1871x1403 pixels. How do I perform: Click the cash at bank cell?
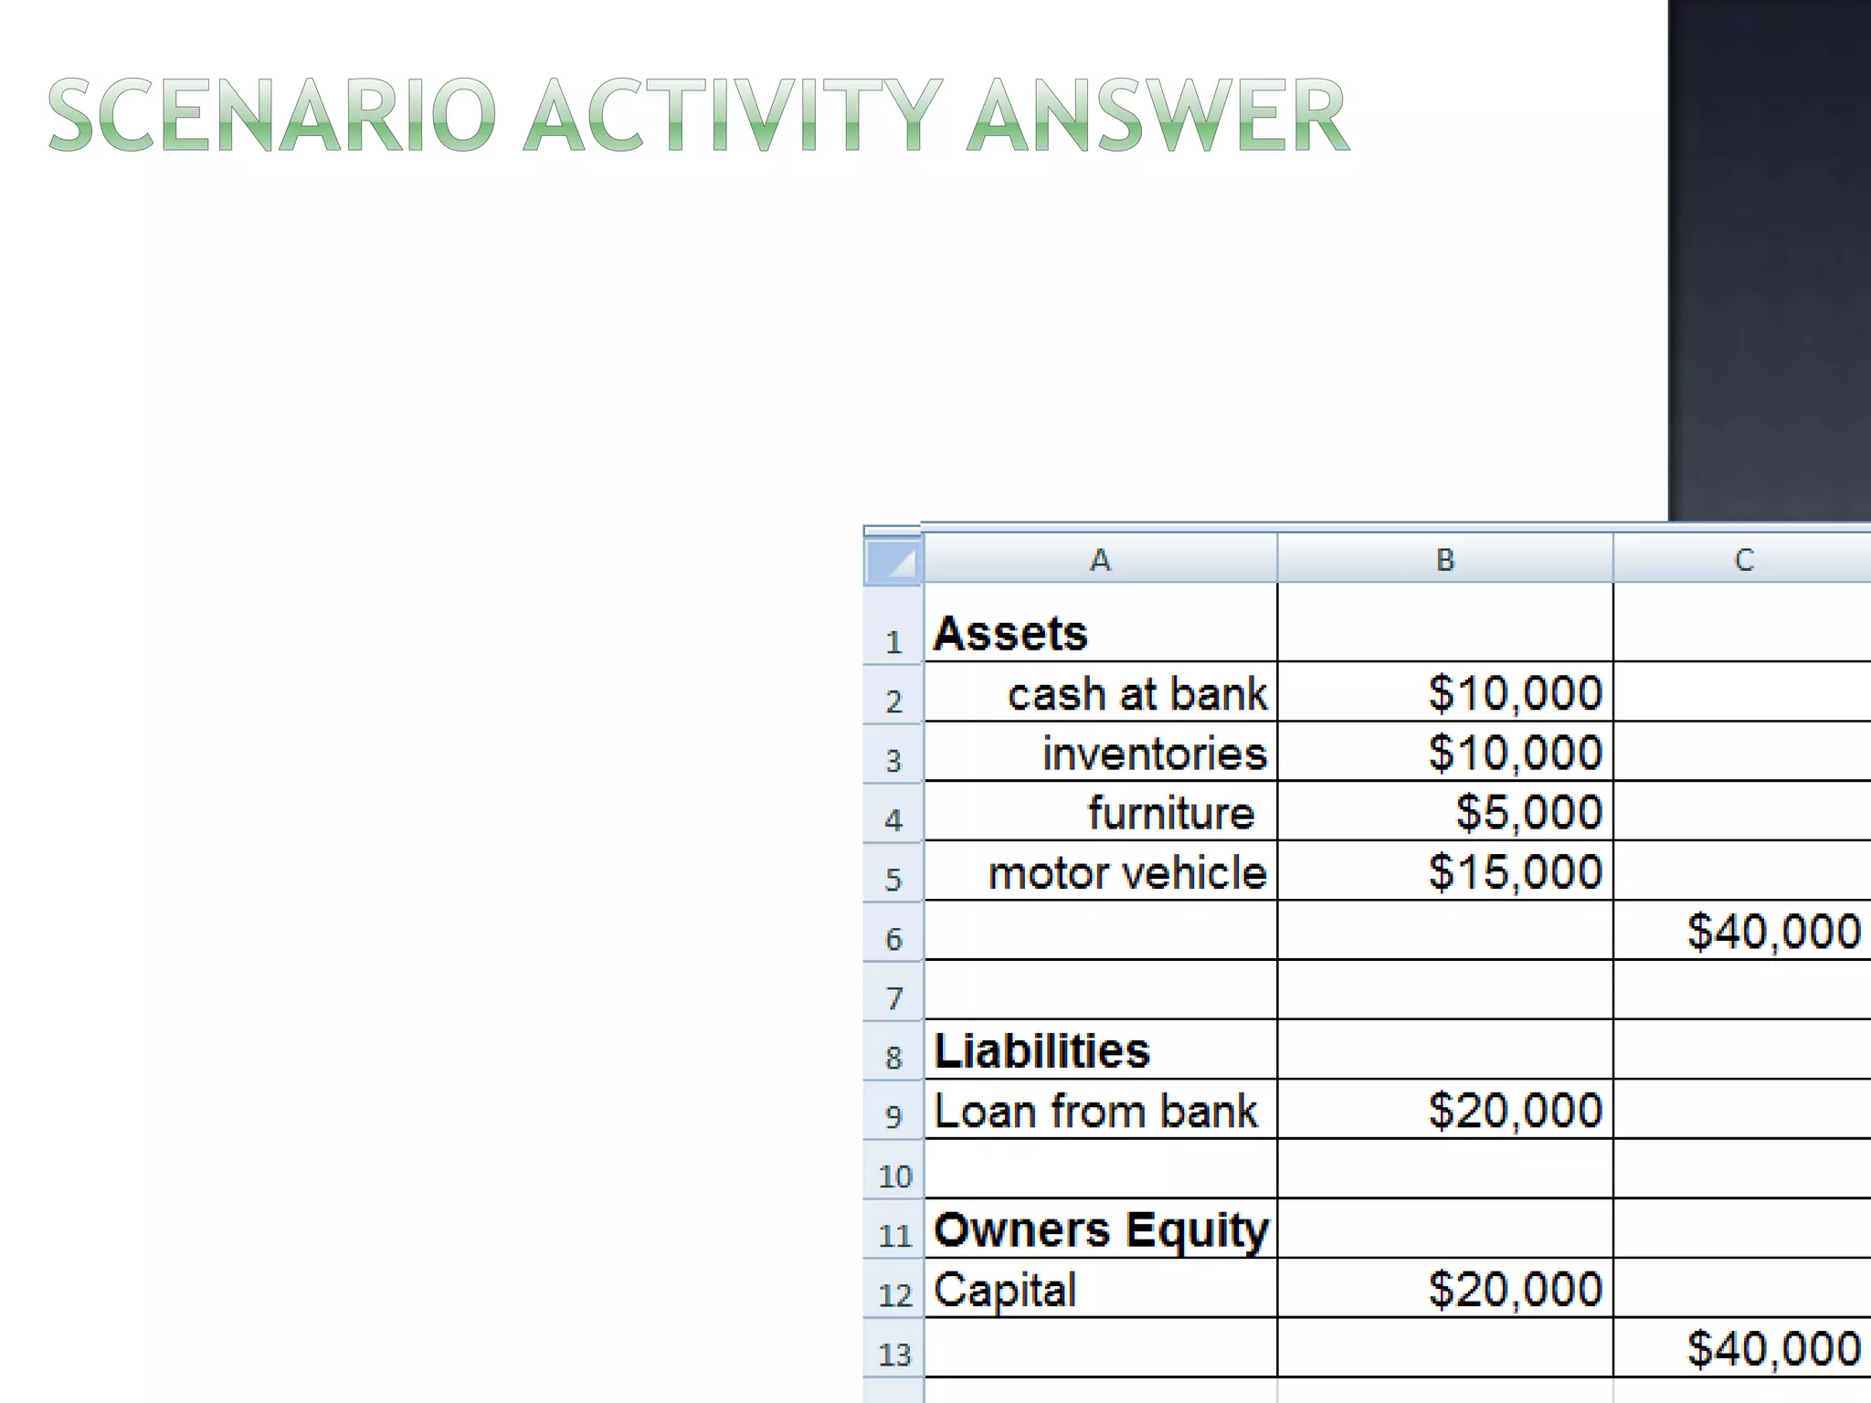pos(1136,693)
